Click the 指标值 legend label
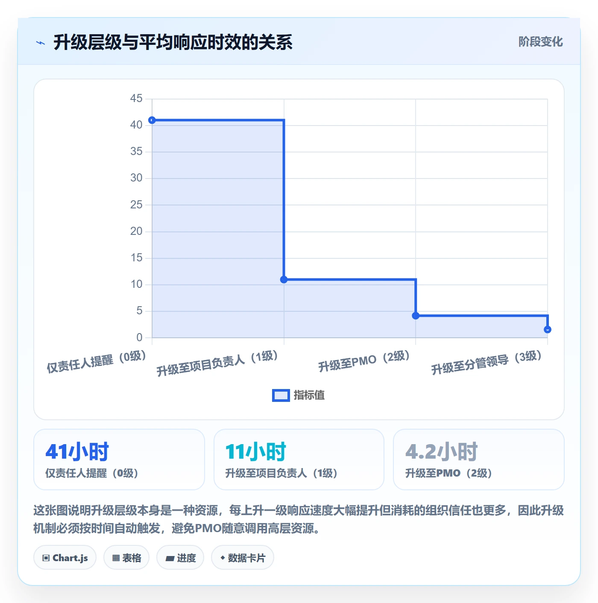The width and height of the screenshot is (598, 603). pyautogui.click(x=309, y=395)
